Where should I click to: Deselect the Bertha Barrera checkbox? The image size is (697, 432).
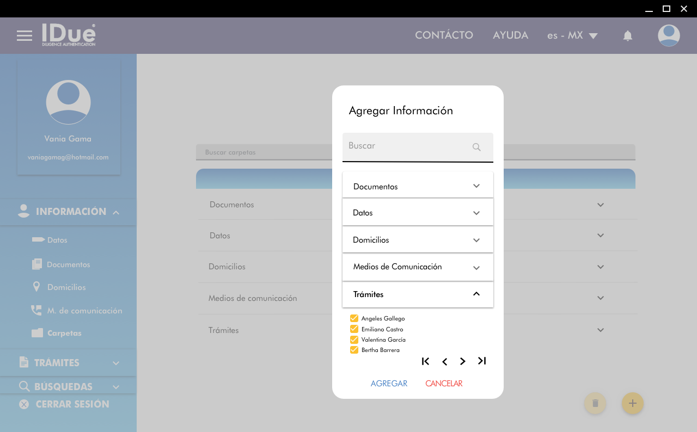click(x=354, y=350)
